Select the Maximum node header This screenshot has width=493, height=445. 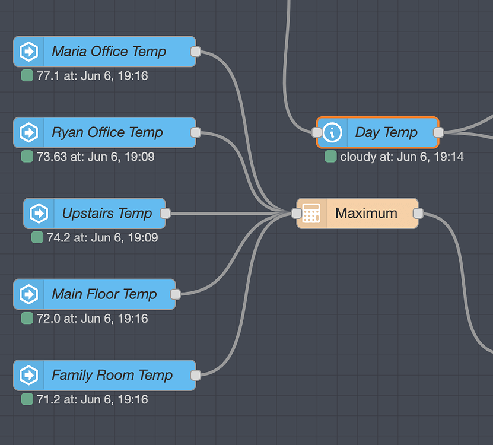[x=366, y=213]
